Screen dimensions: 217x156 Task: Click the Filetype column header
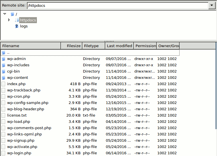[x=93, y=46]
